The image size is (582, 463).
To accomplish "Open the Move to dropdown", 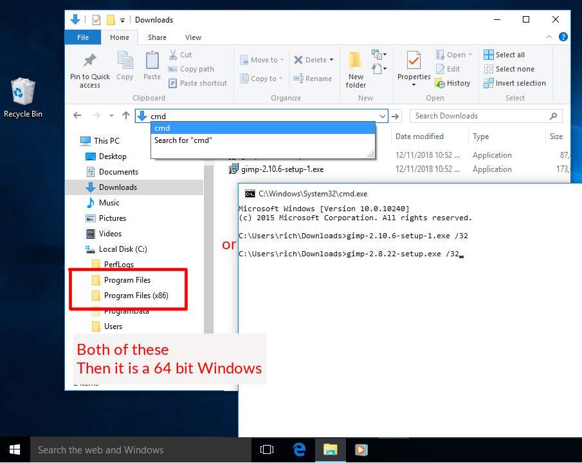I will pos(262,60).
